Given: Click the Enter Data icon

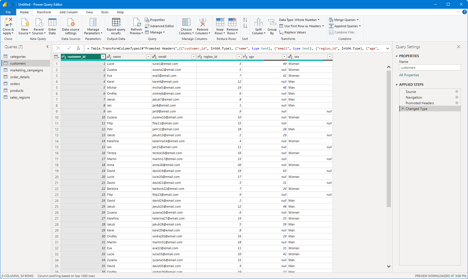Looking at the screenshot, I should click(x=52, y=22).
